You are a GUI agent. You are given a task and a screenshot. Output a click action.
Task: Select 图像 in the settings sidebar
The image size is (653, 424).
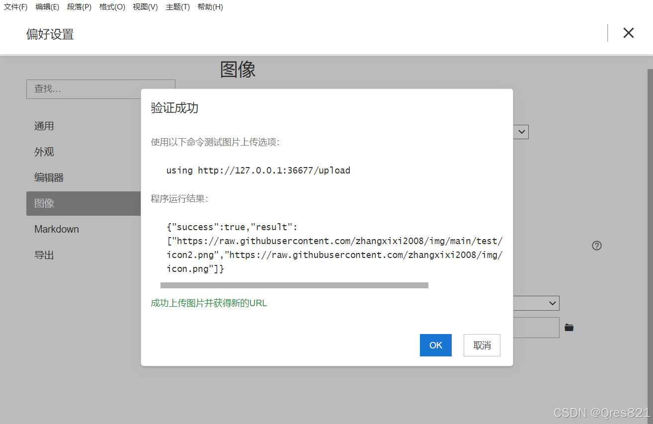click(x=83, y=203)
